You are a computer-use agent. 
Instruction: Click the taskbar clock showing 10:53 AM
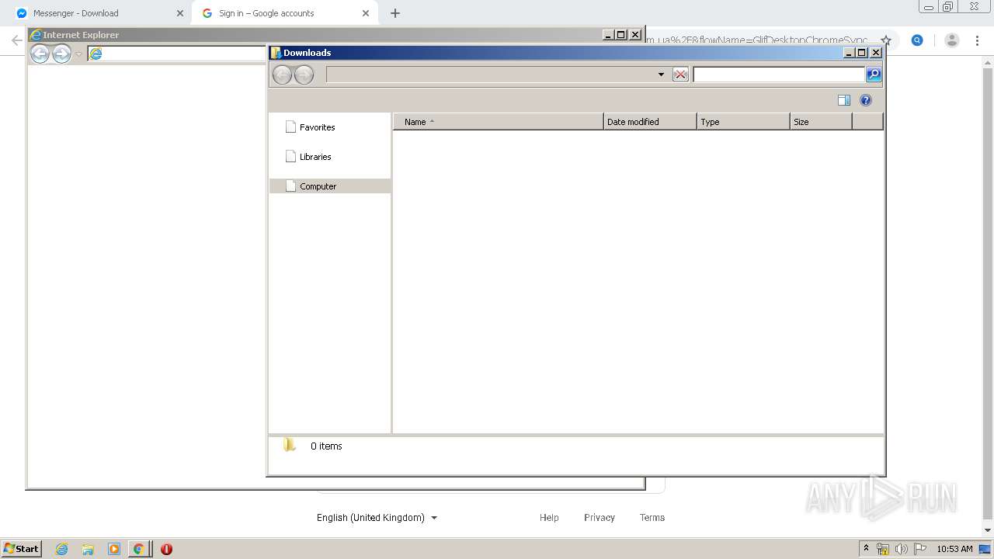click(x=954, y=549)
